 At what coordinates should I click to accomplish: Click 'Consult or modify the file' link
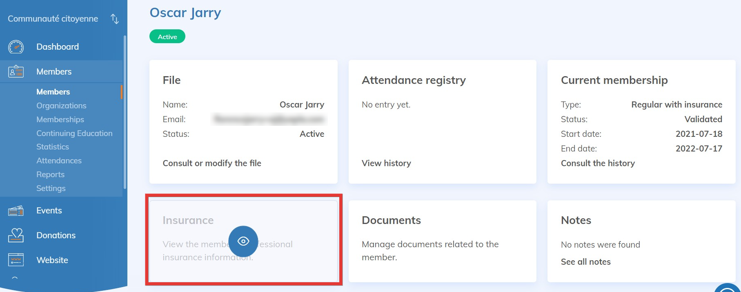[212, 163]
